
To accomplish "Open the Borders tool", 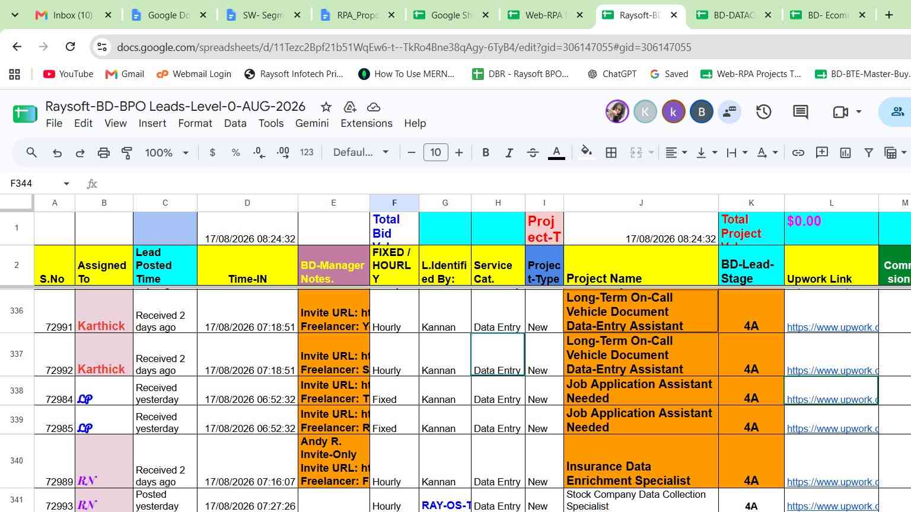I will [611, 153].
